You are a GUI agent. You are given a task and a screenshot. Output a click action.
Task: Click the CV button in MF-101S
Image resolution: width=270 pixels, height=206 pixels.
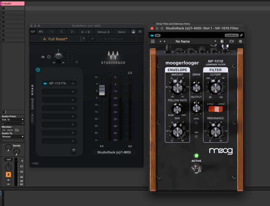pos(232,41)
